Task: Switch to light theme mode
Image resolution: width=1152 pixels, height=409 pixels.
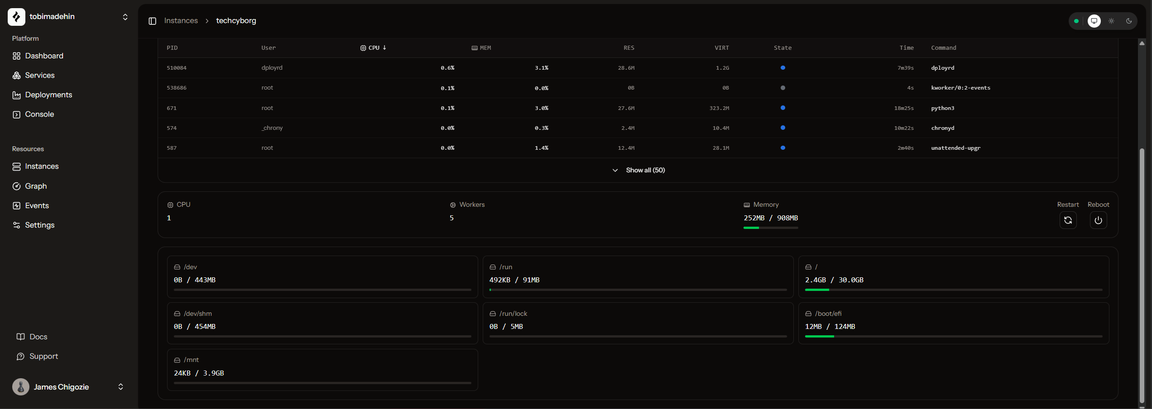Action: (1111, 21)
